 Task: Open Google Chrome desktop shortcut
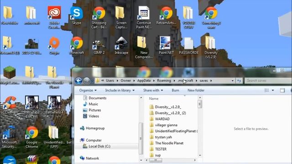pos(31,137)
